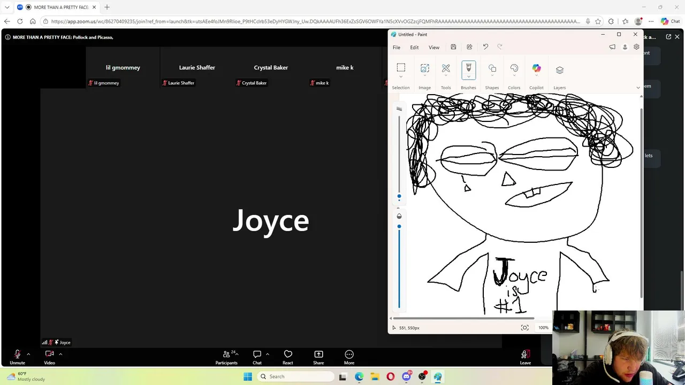The height and width of the screenshot is (385, 685).
Task: Undo the last Paint stroke
Action: 485,47
